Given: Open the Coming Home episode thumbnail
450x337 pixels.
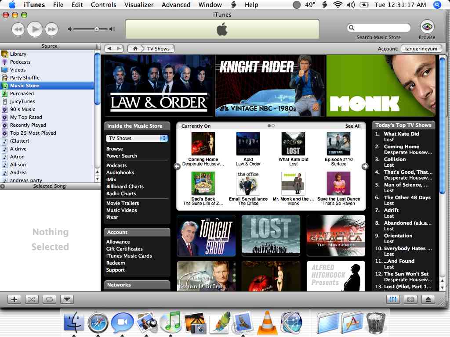Looking at the screenshot, I should 203,144.
